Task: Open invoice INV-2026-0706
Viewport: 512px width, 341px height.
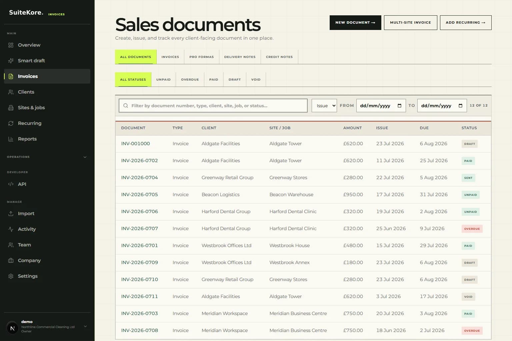Action: pyautogui.click(x=139, y=211)
